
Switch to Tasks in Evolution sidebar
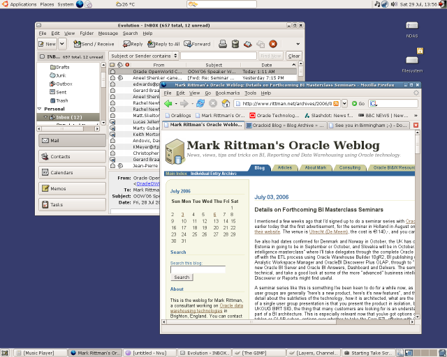72,204
